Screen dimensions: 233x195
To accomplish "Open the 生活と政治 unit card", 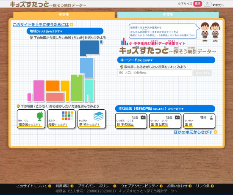I will coord(165,121).
